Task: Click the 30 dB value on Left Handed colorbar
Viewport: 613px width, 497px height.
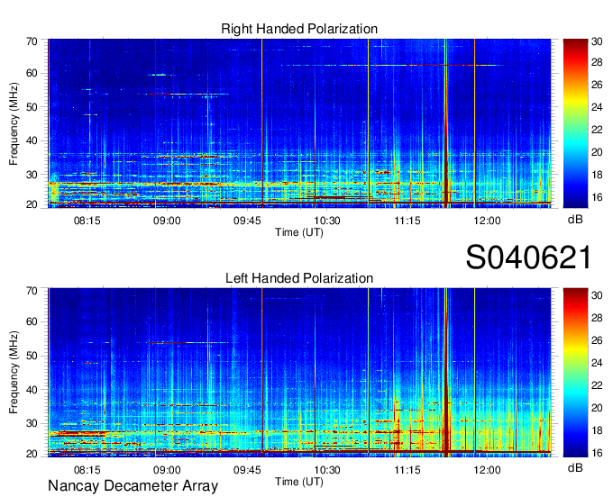Action: [597, 295]
